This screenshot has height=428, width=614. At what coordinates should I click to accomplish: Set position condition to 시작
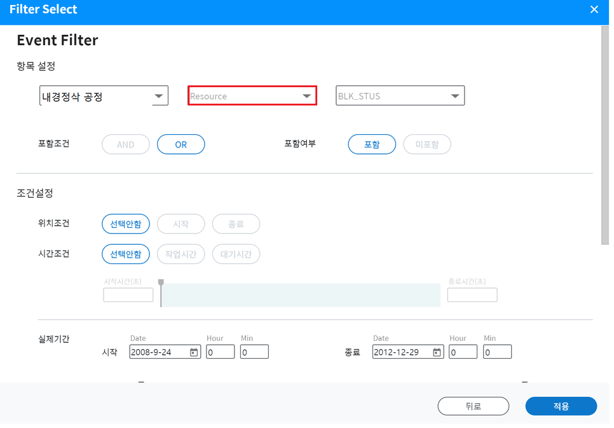[181, 224]
